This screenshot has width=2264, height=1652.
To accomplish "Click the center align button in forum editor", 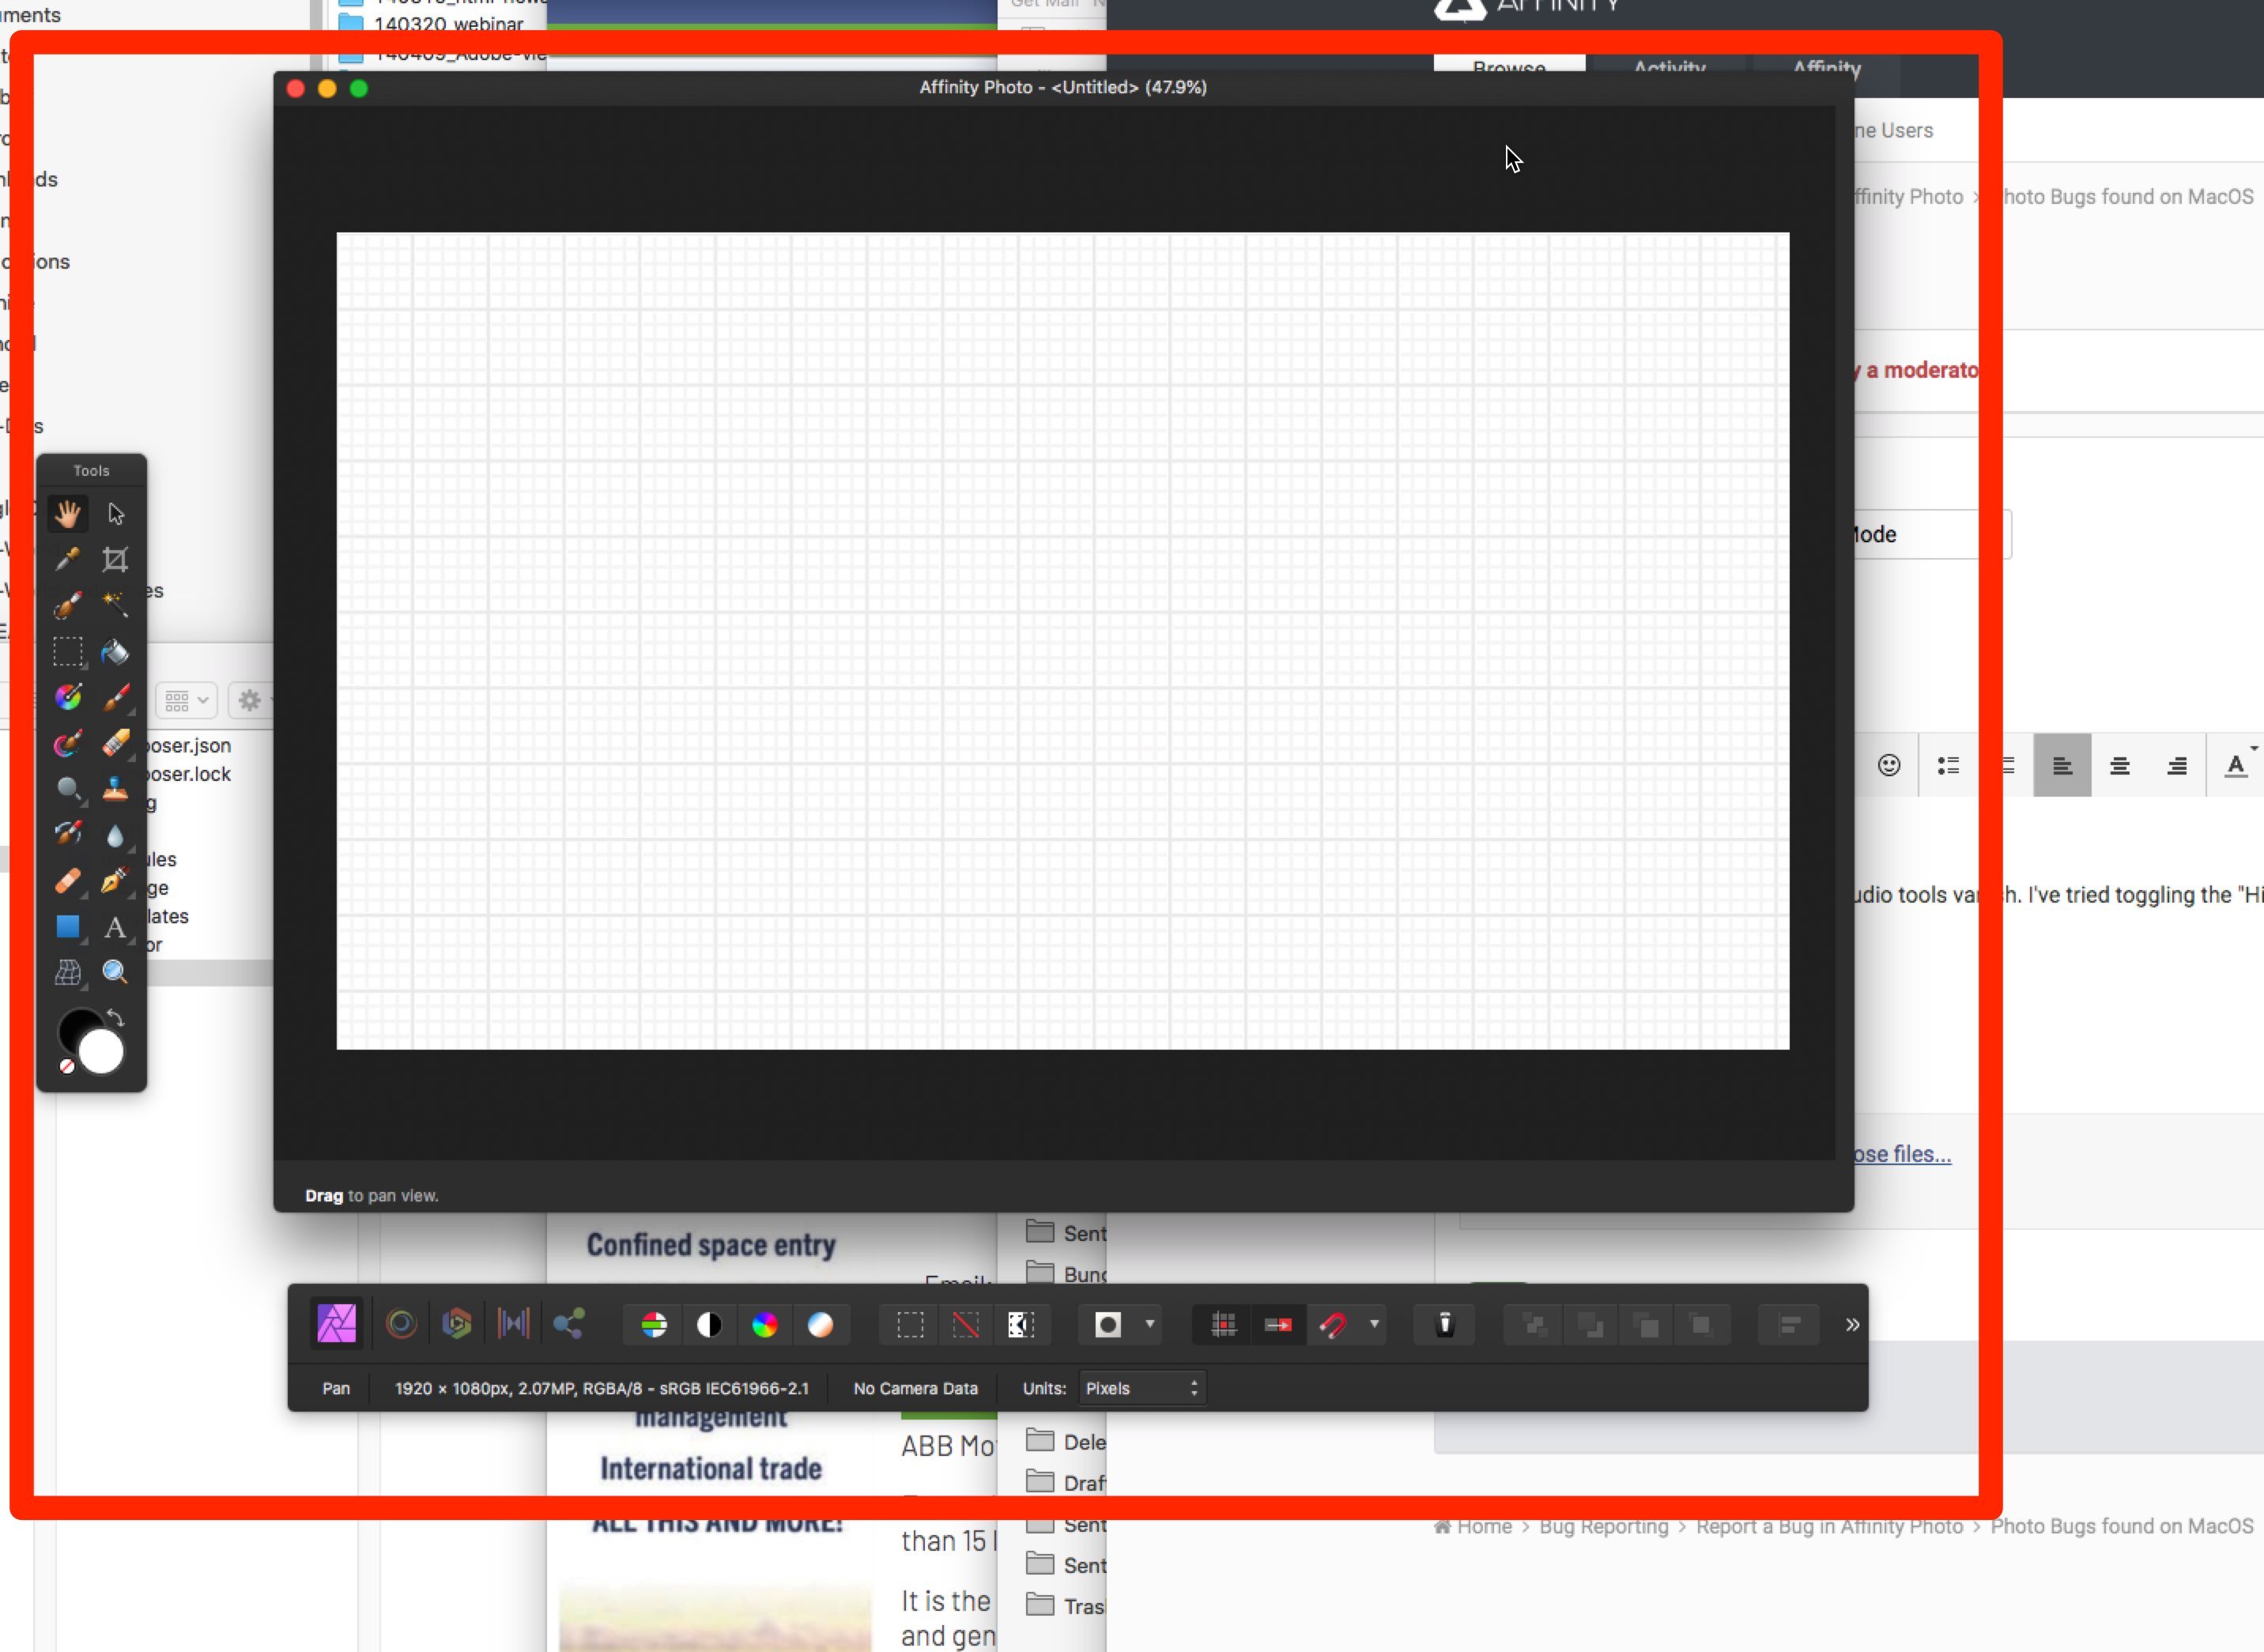I will [x=2120, y=766].
